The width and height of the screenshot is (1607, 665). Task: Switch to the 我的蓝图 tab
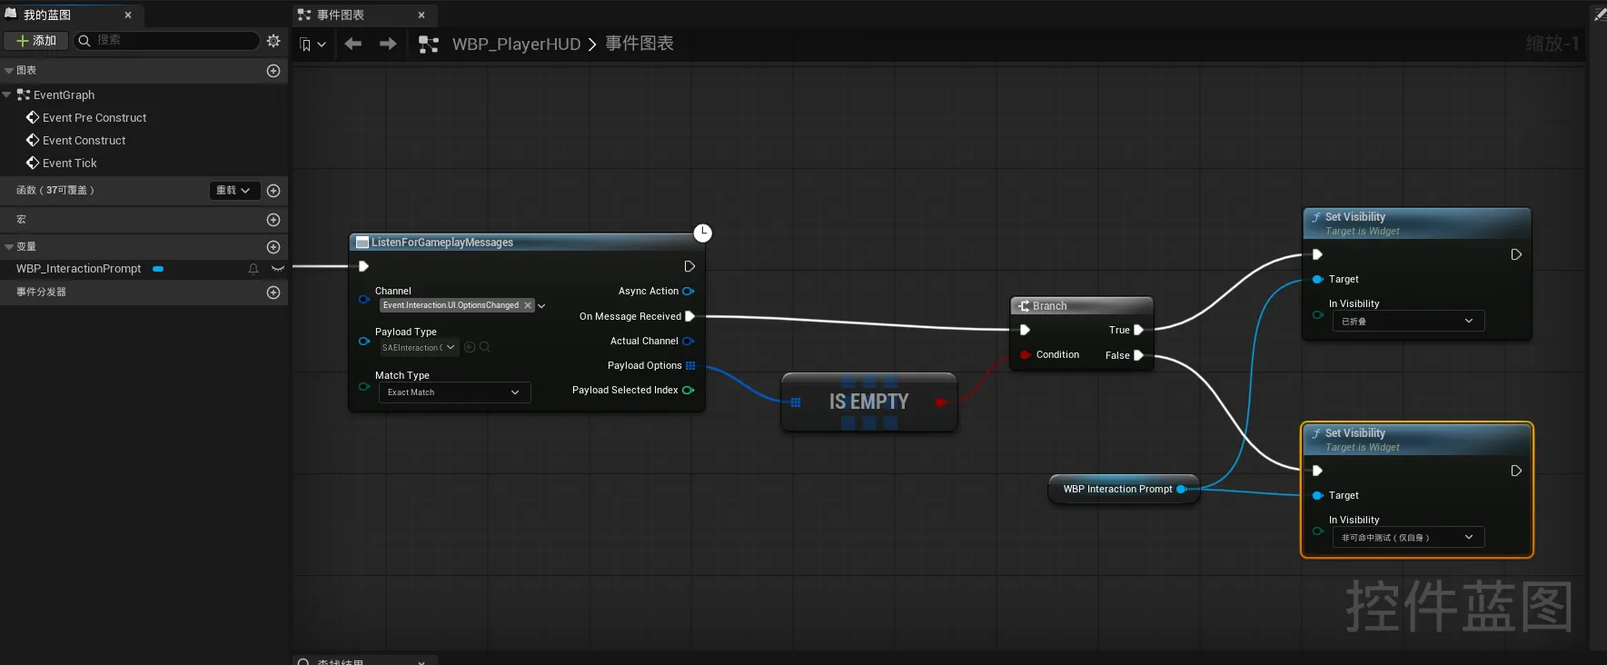click(47, 15)
